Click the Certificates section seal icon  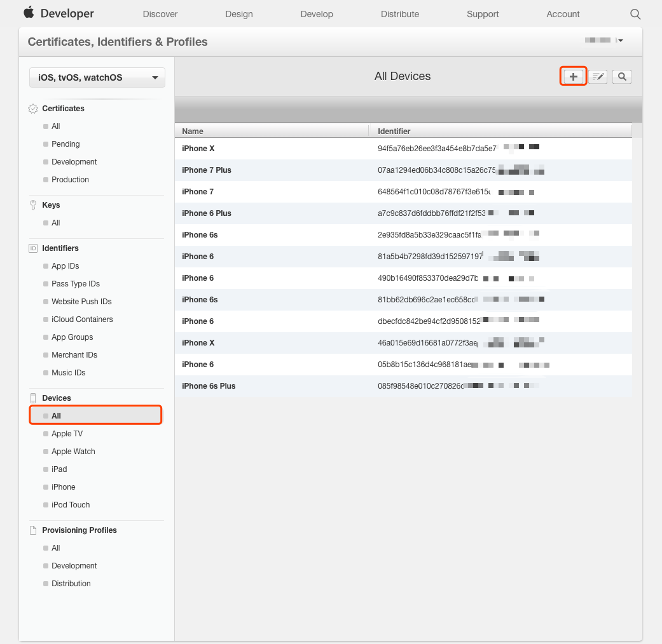tap(33, 109)
